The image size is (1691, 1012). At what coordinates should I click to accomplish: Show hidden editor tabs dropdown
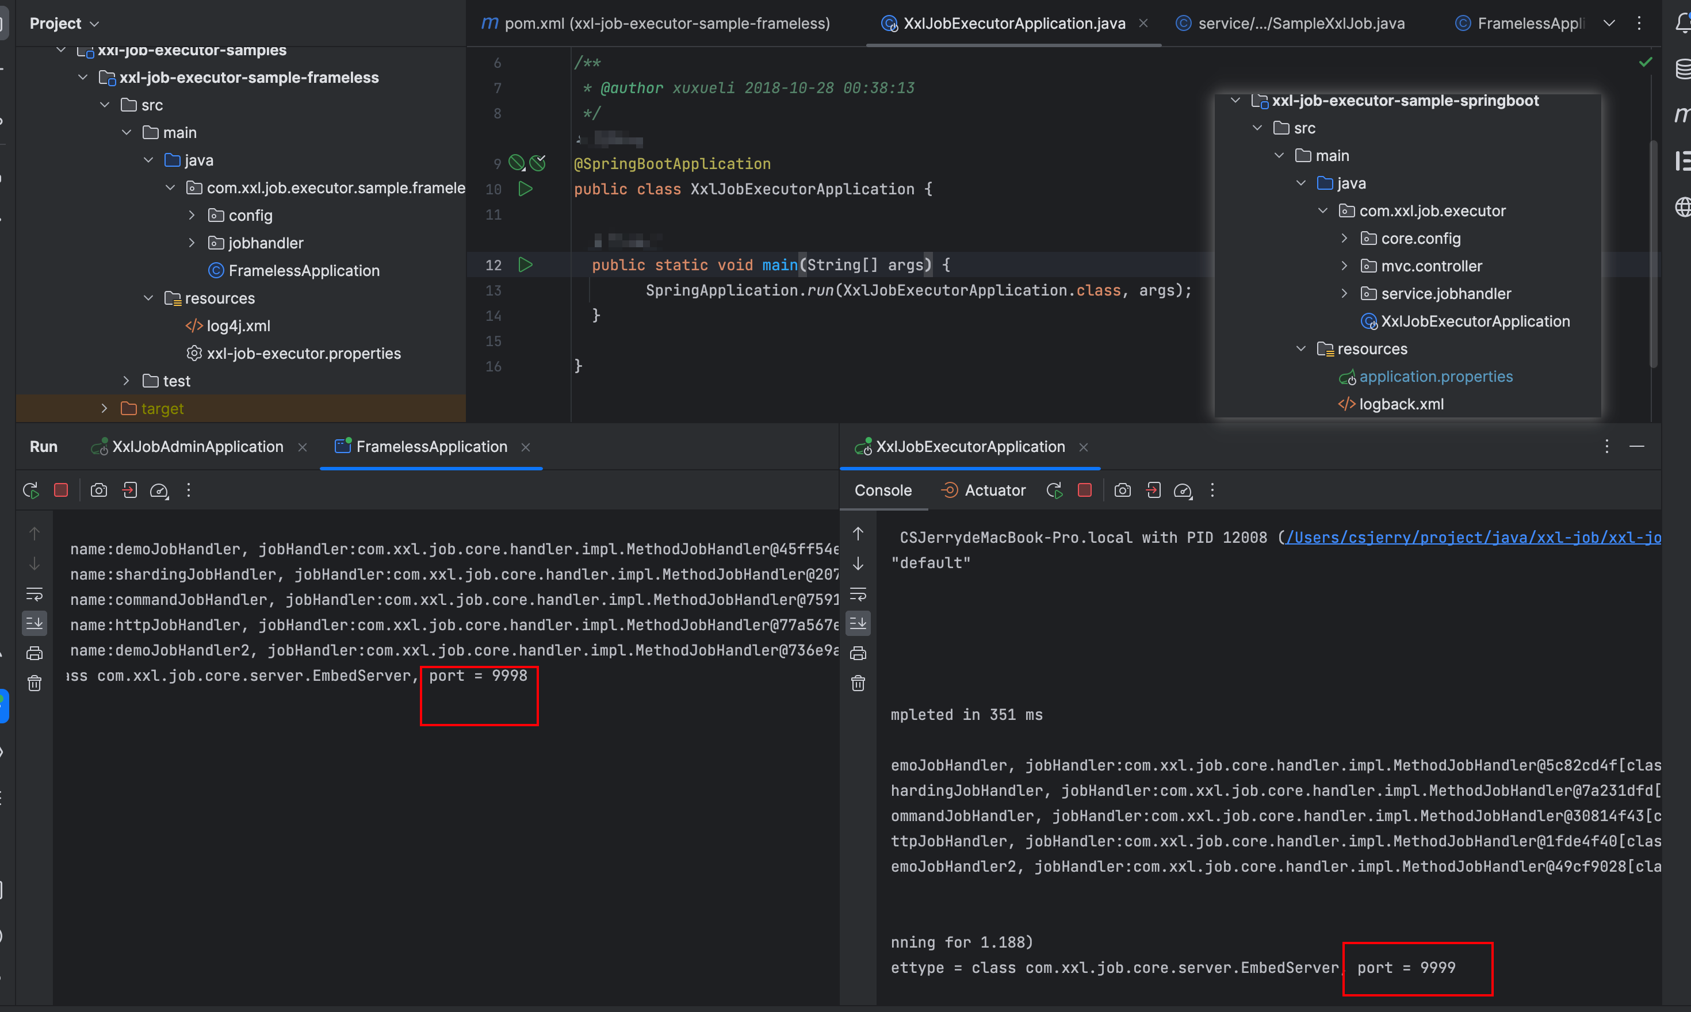(1609, 23)
